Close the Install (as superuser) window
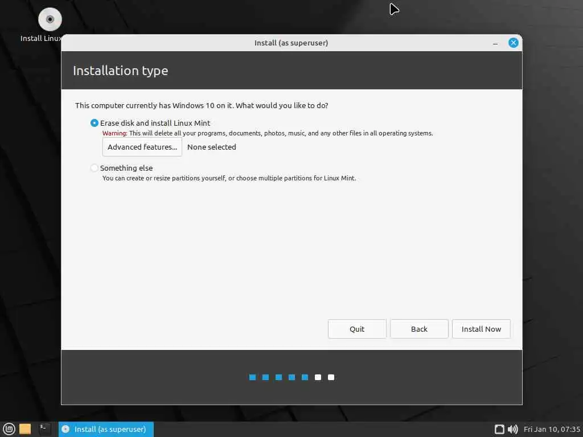 pyautogui.click(x=514, y=43)
